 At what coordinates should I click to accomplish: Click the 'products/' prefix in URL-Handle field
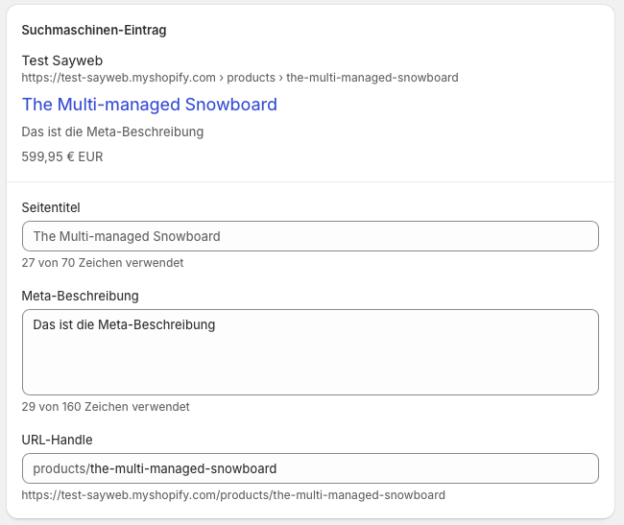coord(60,469)
